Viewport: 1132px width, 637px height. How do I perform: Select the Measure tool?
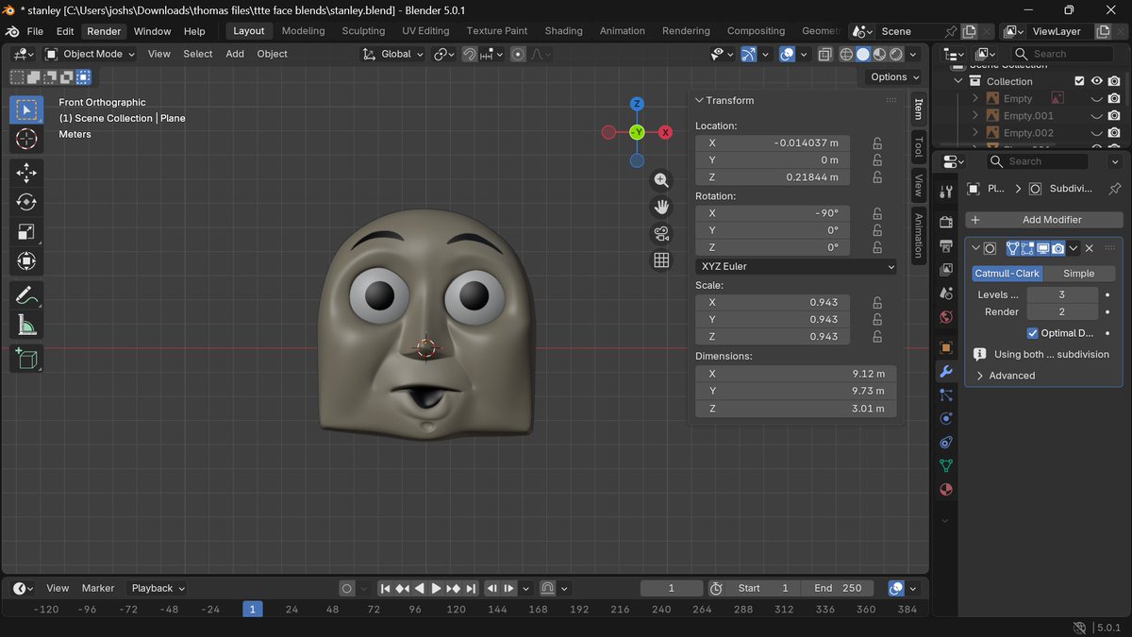pyautogui.click(x=26, y=326)
